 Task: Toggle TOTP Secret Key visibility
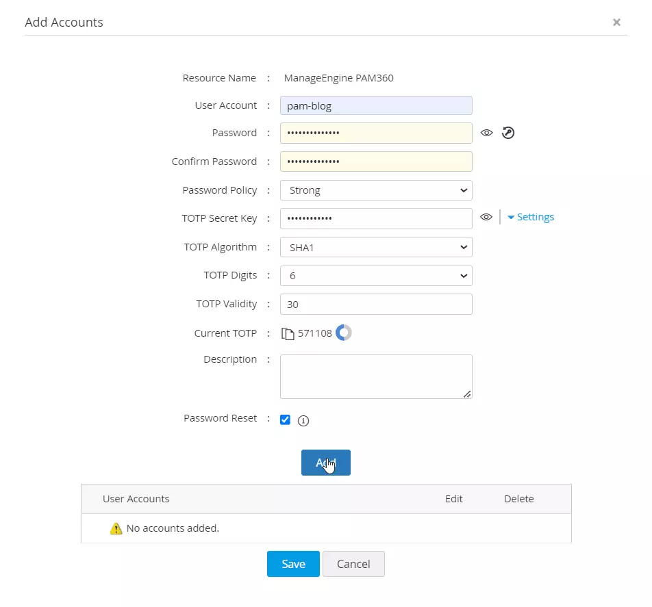pos(486,217)
